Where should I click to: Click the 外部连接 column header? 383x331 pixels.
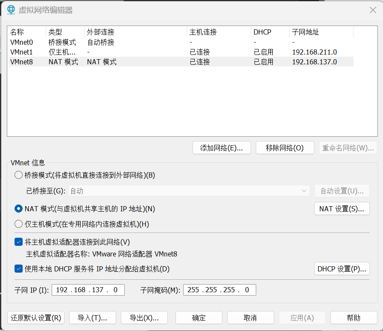point(135,32)
